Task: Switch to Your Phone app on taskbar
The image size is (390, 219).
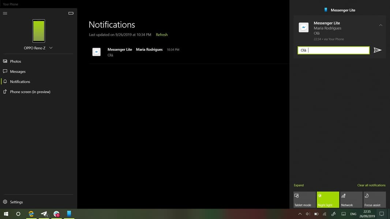Action: (69, 214)
